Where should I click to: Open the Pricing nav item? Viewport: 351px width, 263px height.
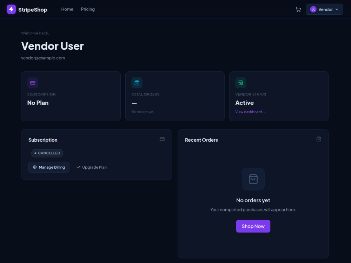tap(88, 9)
